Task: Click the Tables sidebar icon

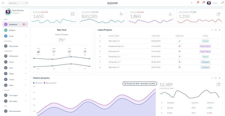Action: click(x=6, y=74)
